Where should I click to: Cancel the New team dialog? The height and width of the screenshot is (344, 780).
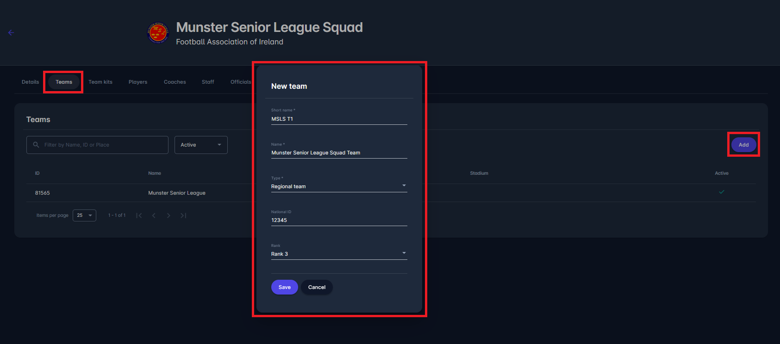point(317,287)
